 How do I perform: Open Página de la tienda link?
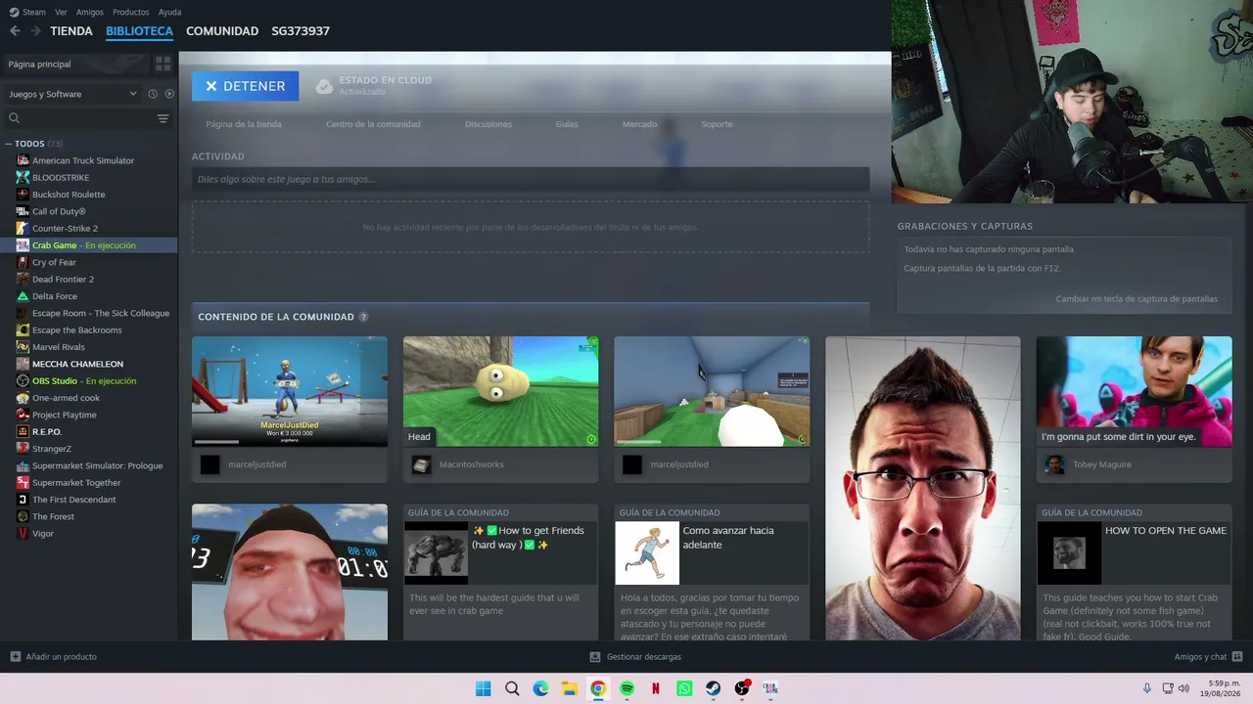[x=244, y=124]
